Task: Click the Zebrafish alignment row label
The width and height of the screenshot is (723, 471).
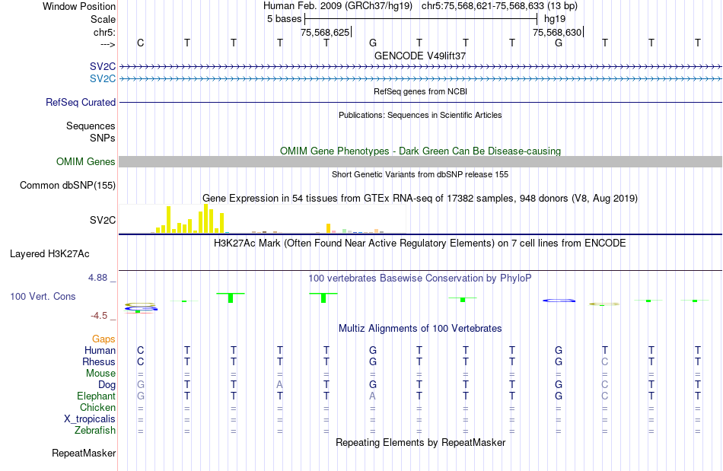Action: coord(95,431)
